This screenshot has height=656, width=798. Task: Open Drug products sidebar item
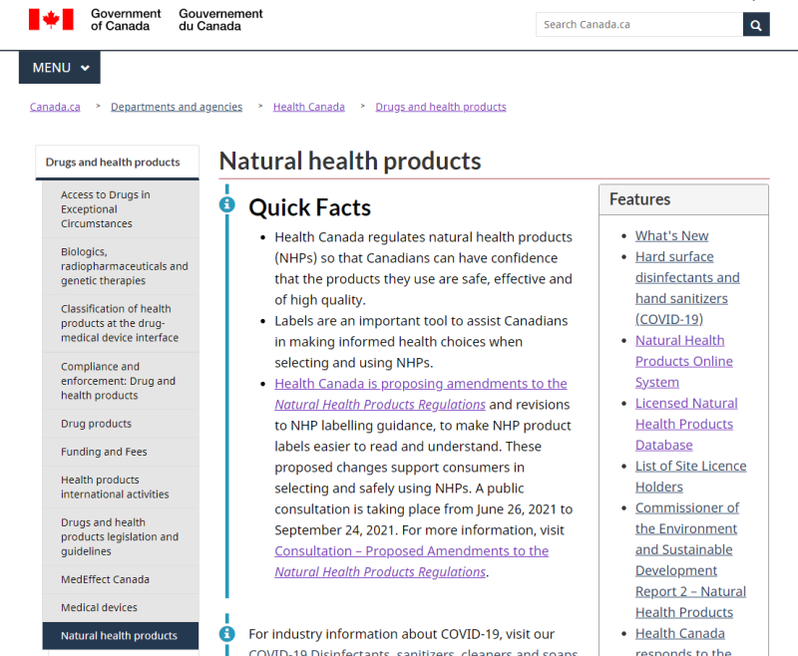coord(121,424)
